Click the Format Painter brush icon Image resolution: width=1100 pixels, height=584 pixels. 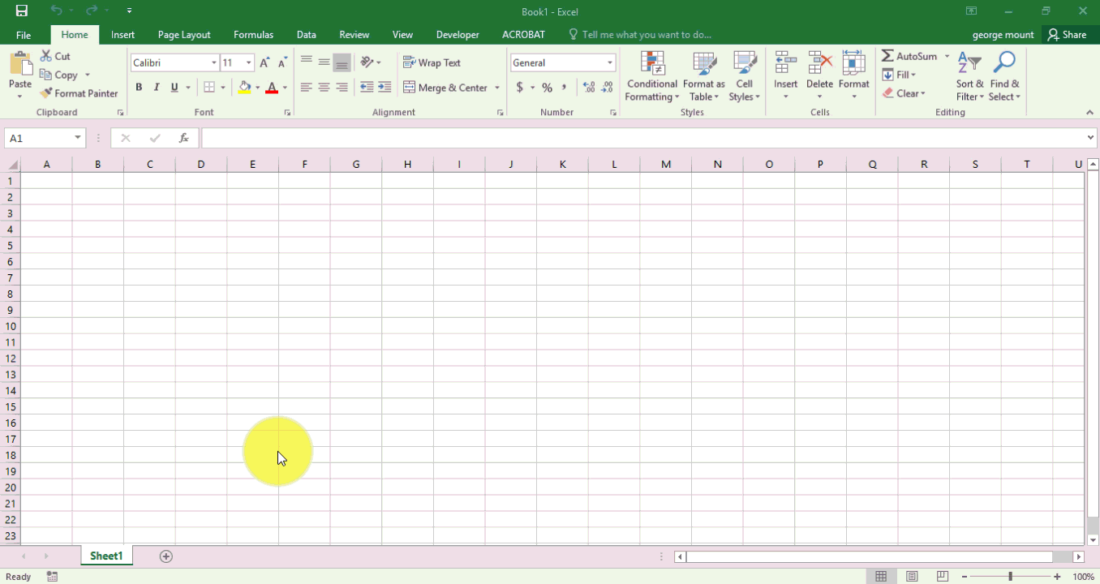(46, 93)
